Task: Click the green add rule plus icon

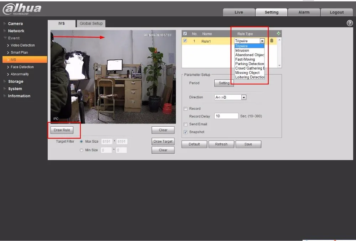Action: pyautogui.click(x=278, y=33)
